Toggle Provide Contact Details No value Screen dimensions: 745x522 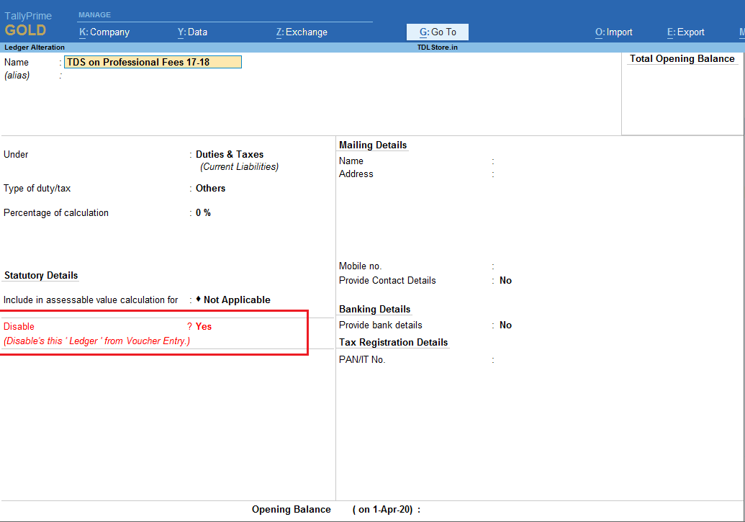505,280
